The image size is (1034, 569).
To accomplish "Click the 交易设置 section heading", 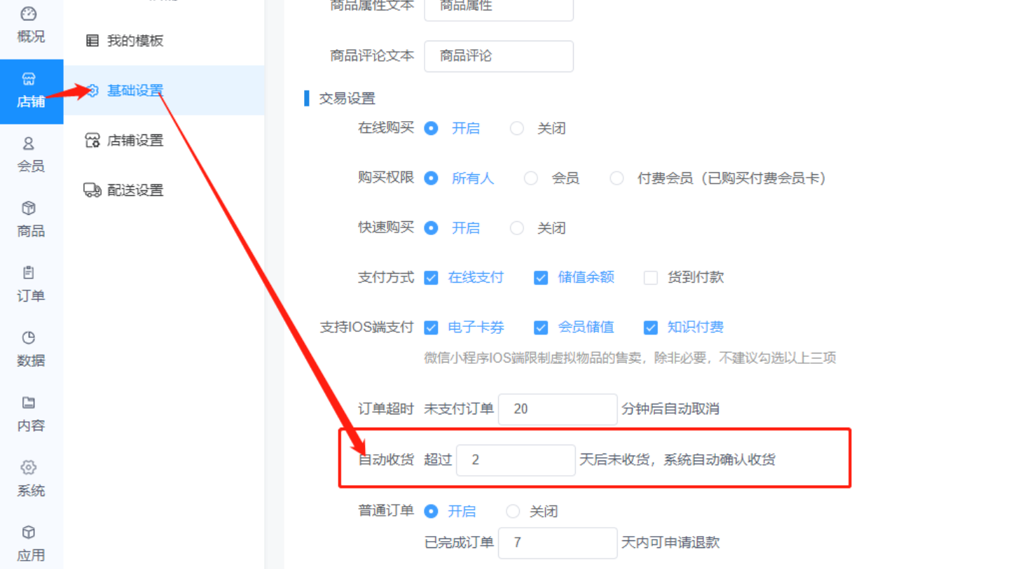I will pos(347,99).
